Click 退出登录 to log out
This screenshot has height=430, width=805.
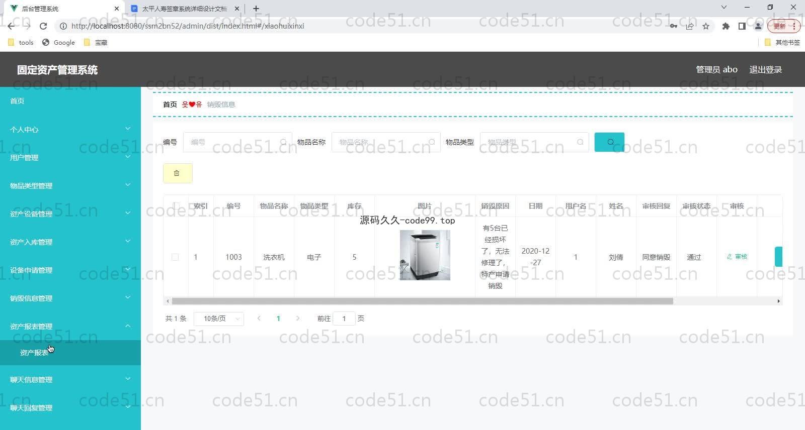point(765,70)
